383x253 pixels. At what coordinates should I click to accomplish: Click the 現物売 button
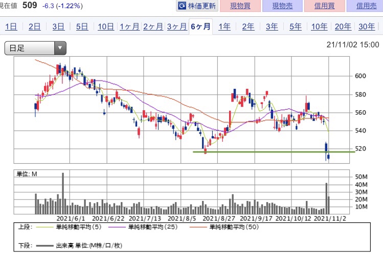tap(282, 6)
